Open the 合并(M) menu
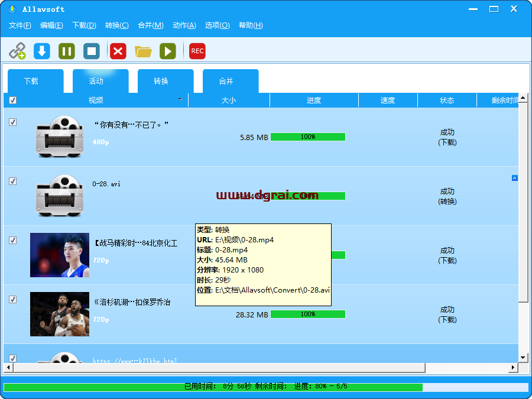532x399 pixels. click(151, 25)
